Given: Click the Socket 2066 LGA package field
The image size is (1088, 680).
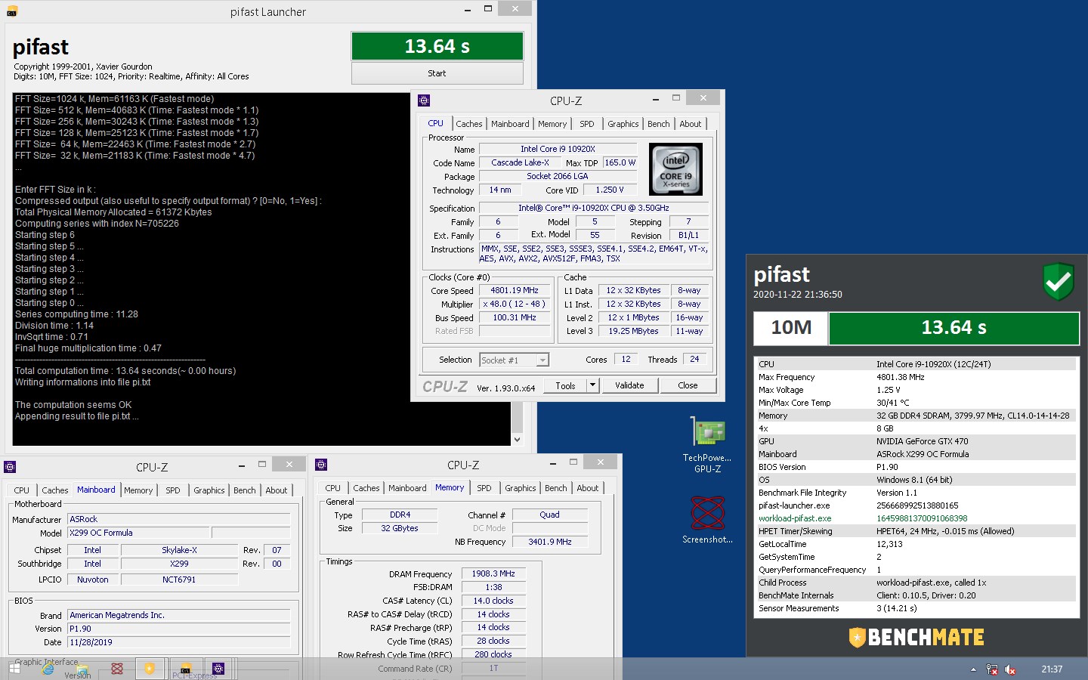Looking at the screenshot, I should pyautogui.click(x=558, y=176).
